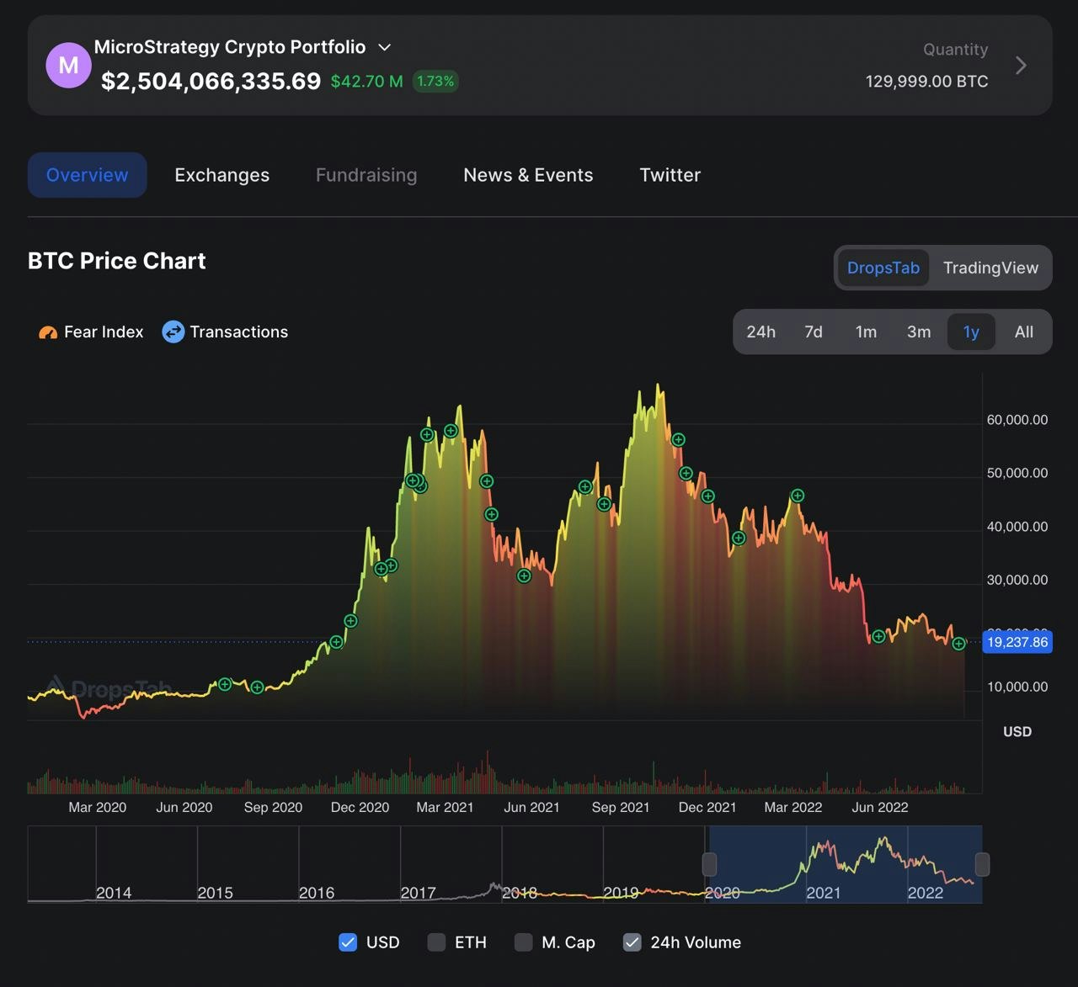Image resolution: width=1078 pixels, height=987 pixels.
Task: Click the 129,999.00 BTC quantity
Action: click(x=926, y=82)
